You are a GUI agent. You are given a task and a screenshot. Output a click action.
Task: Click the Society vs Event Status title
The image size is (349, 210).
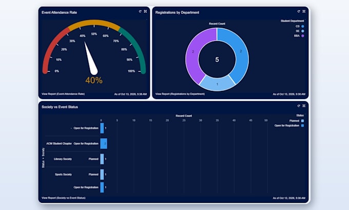point(60,107)
